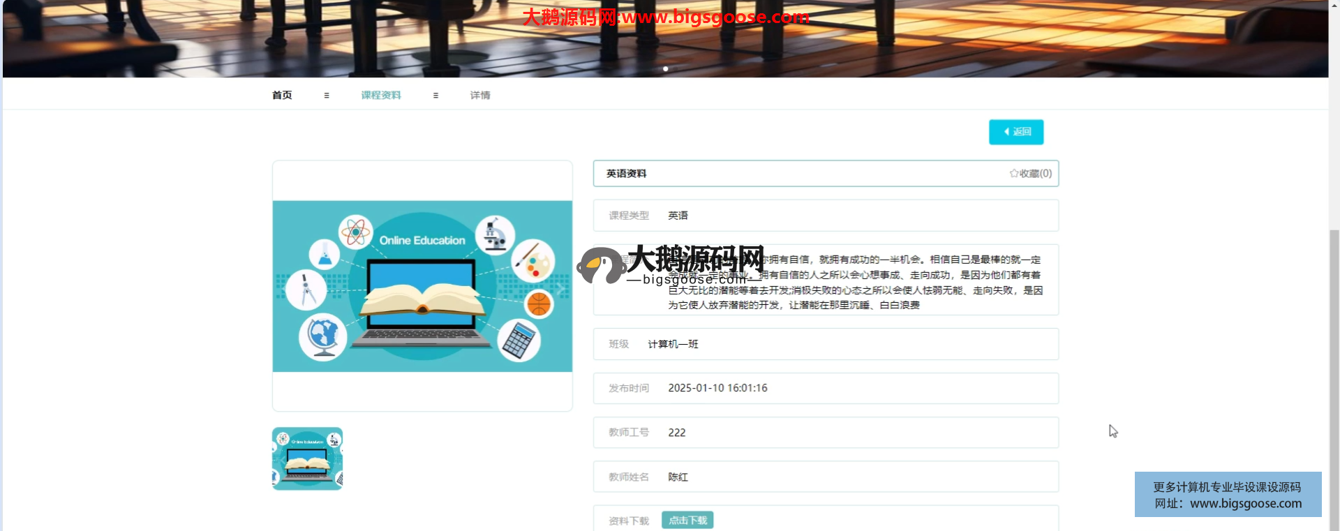Click the page vertical scrollbar
The height and width of the screenshot is (531, 1340).
(1334, 349)
